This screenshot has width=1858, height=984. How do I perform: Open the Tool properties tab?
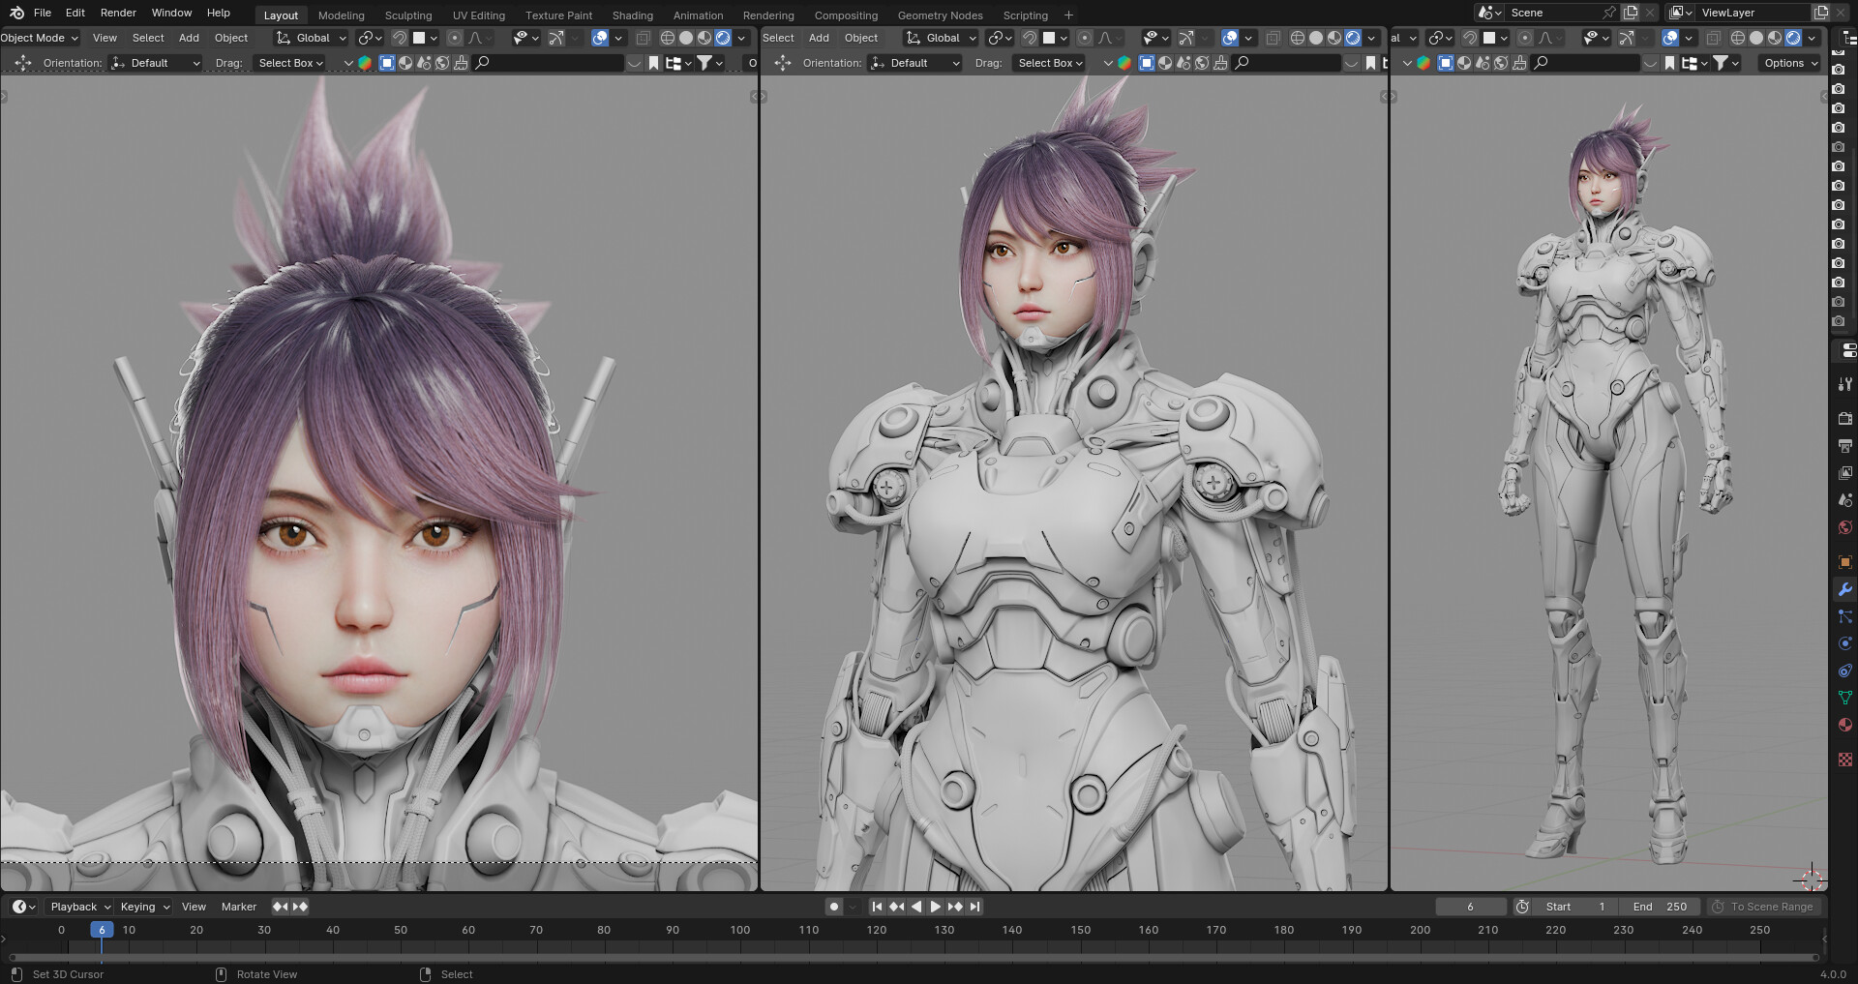pyautogui.click(x=1844, y=384)
